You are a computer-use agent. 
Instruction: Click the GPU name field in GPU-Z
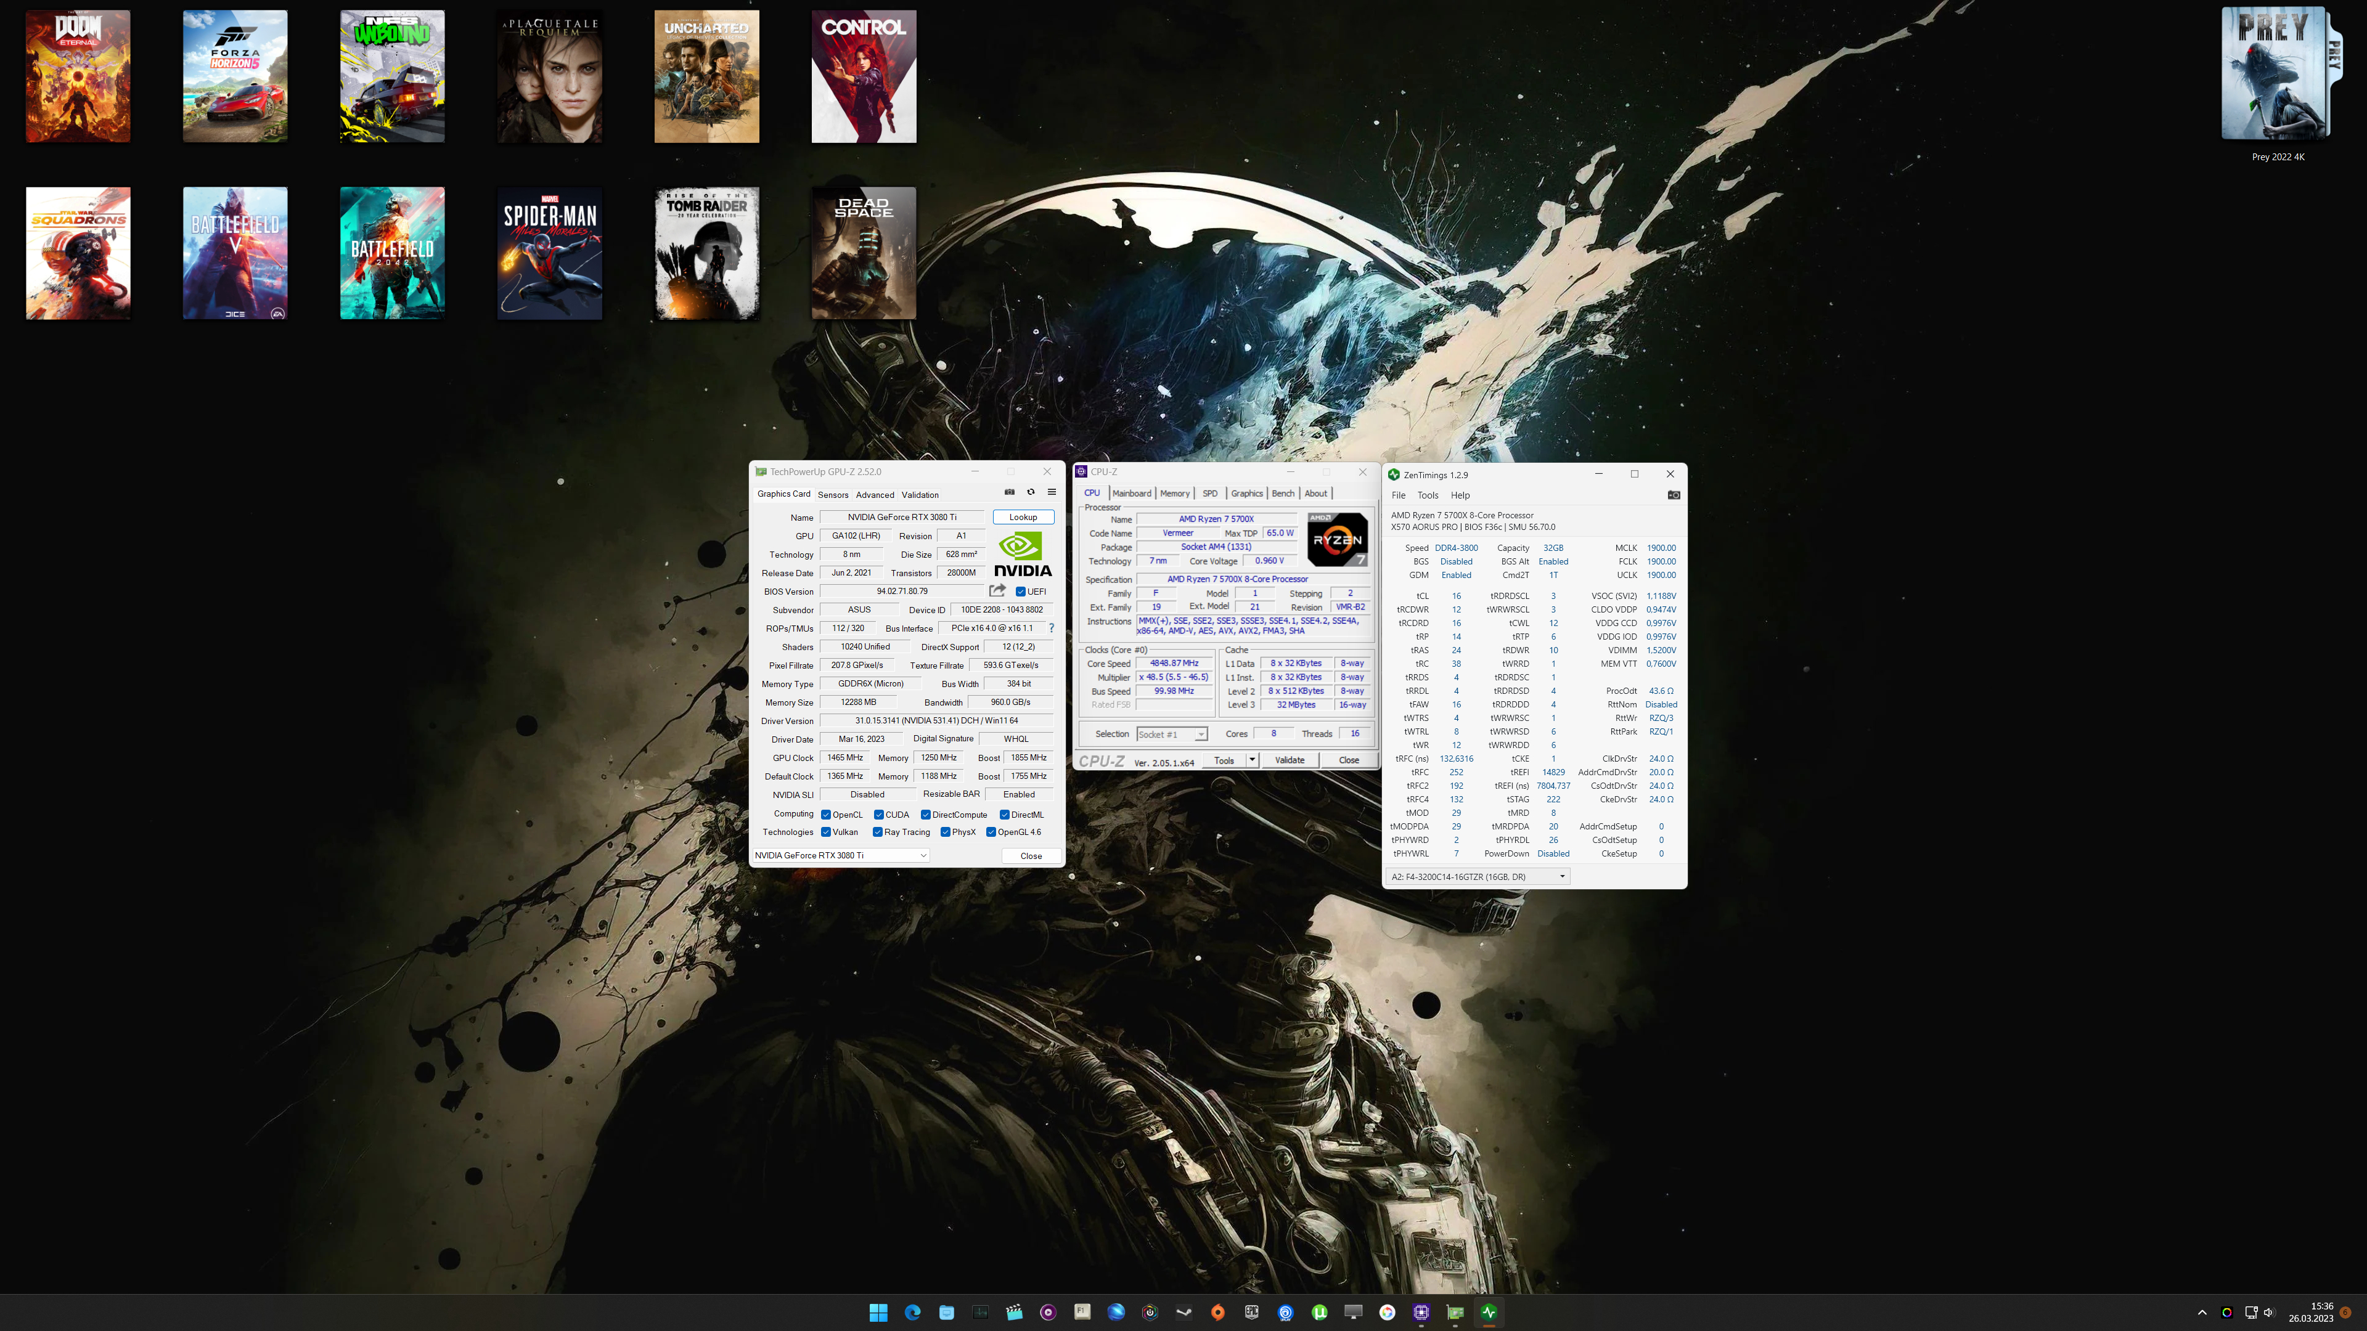[901, 517]
